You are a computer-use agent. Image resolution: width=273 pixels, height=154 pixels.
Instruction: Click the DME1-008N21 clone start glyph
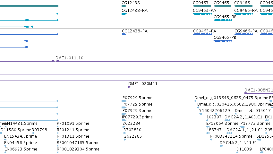246,93
